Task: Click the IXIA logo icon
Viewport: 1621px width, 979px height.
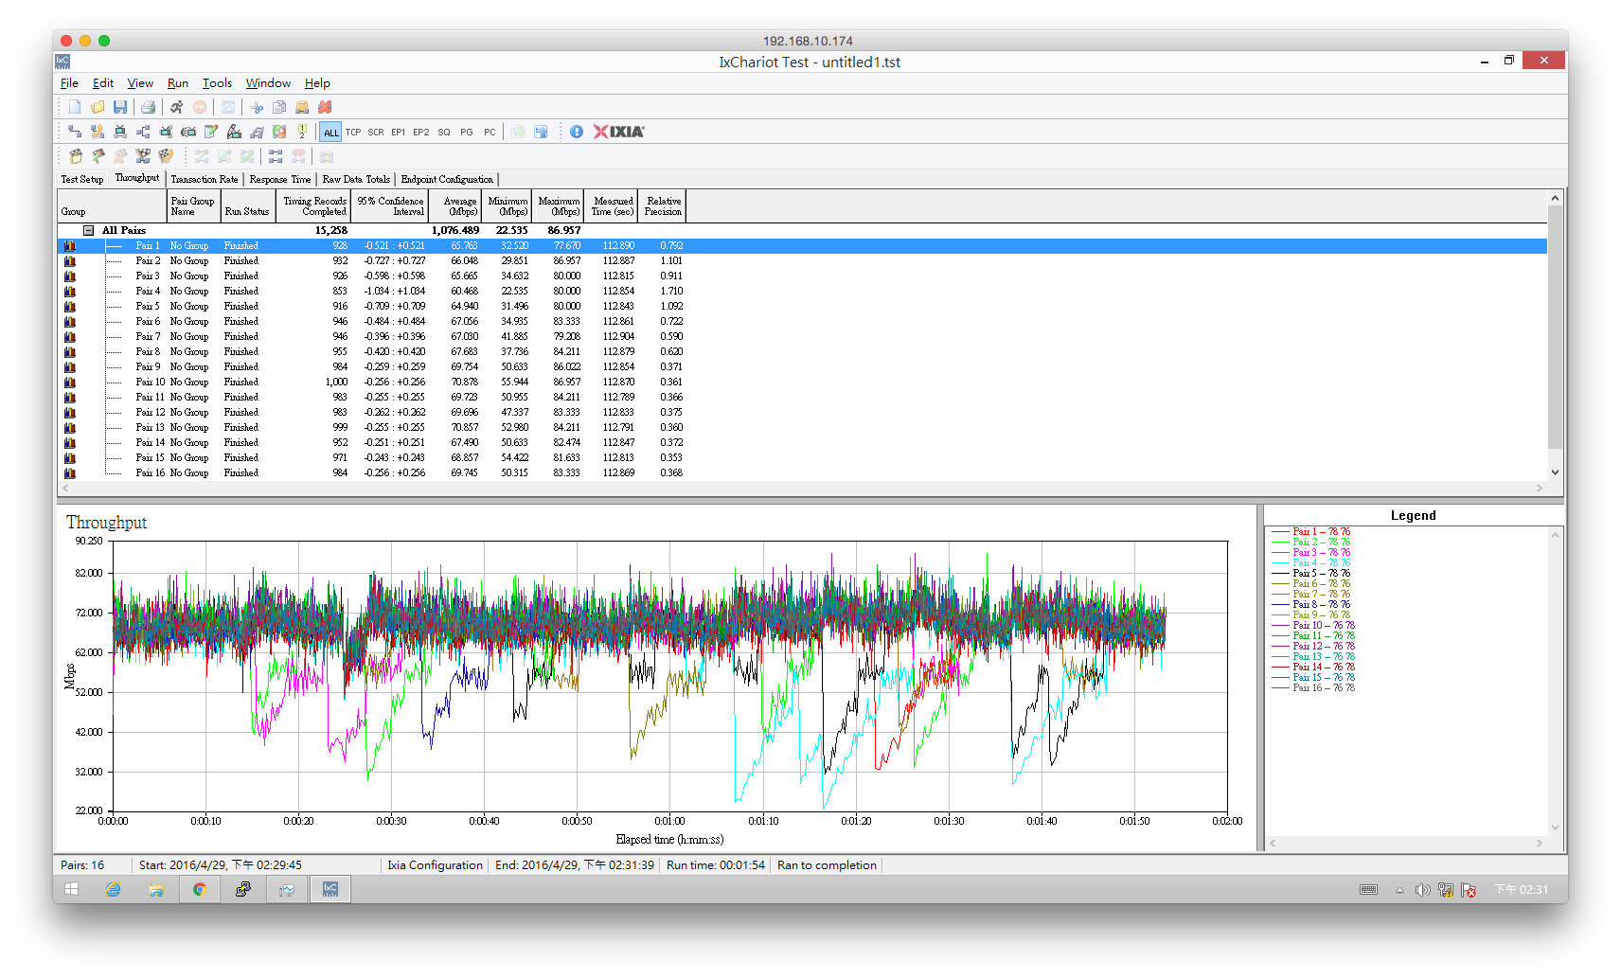Action: pyautogui.click(x=619, y=132)
